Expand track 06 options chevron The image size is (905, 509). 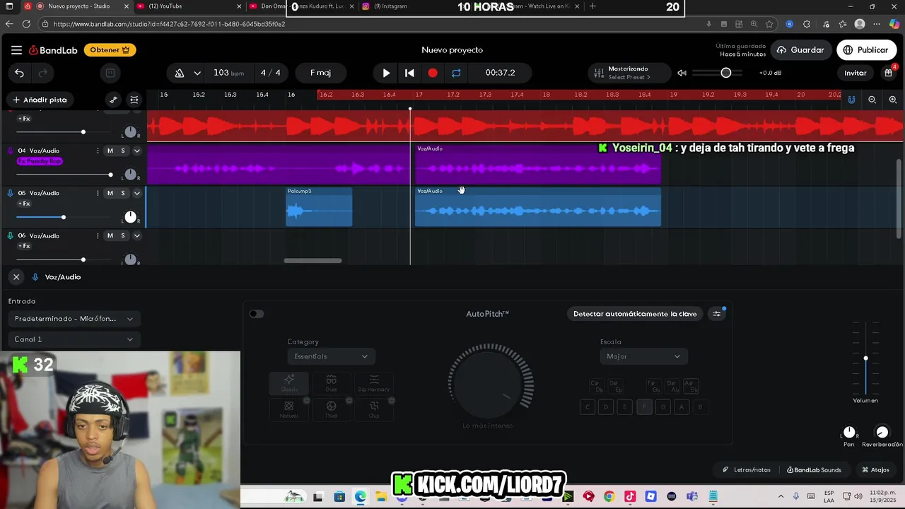(136, 235)
